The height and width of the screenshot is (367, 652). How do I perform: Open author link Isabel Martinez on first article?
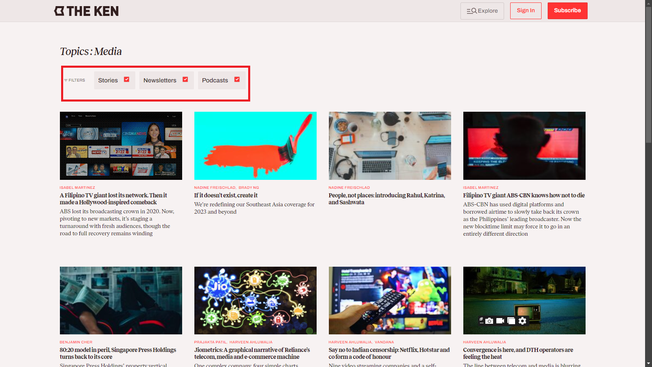click(77, 188)
